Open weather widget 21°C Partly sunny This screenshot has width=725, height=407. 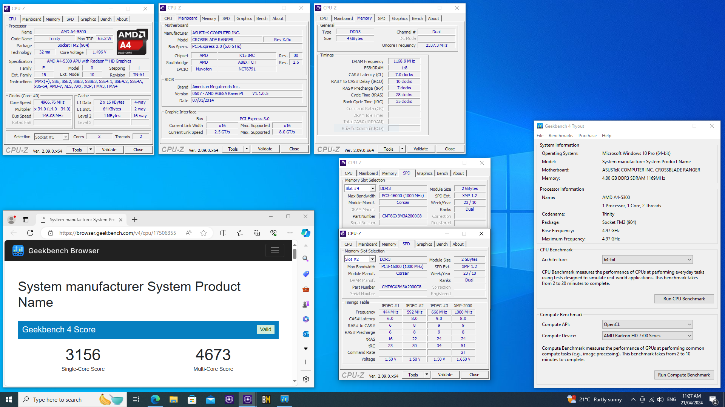point(594,399)
